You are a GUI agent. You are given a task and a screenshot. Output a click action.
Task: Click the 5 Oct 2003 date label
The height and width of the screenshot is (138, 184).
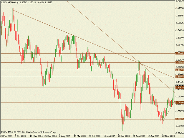point(20,136)
